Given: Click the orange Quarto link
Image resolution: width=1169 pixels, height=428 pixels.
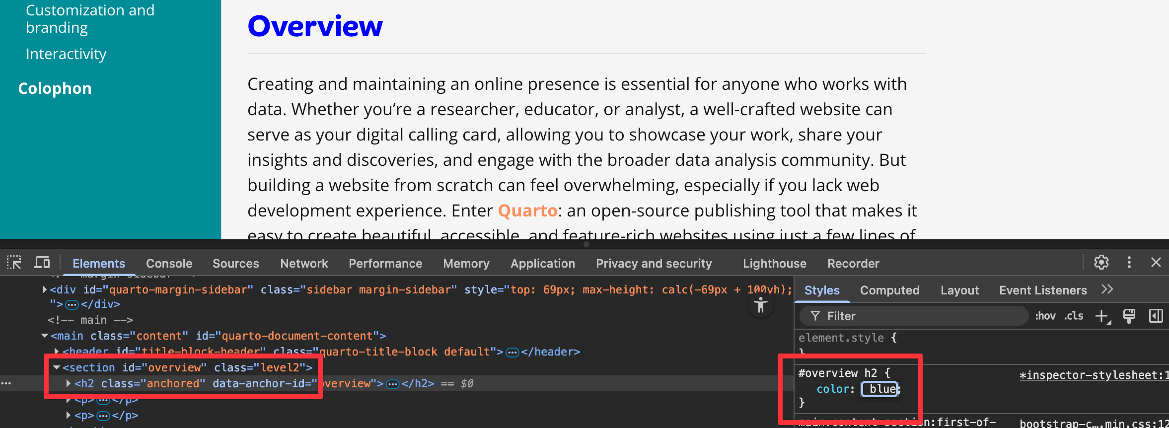Looking at the screenshot, I should point(527,211).
